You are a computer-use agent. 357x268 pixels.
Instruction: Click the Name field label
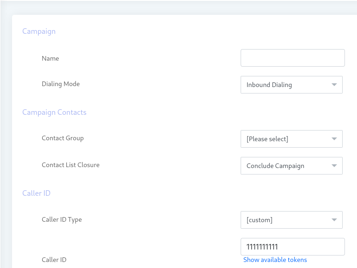[x=51, y=58]
